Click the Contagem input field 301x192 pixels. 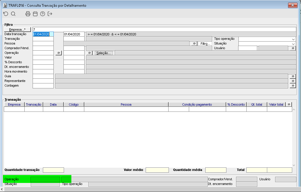coord(43,86)
